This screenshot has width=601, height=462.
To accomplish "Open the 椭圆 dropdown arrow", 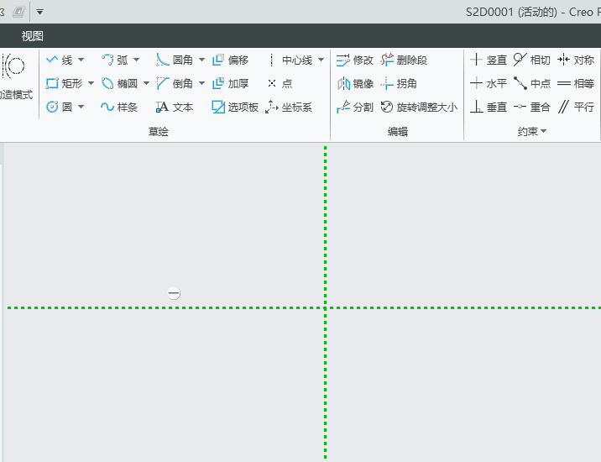I will tap(146, 83).
